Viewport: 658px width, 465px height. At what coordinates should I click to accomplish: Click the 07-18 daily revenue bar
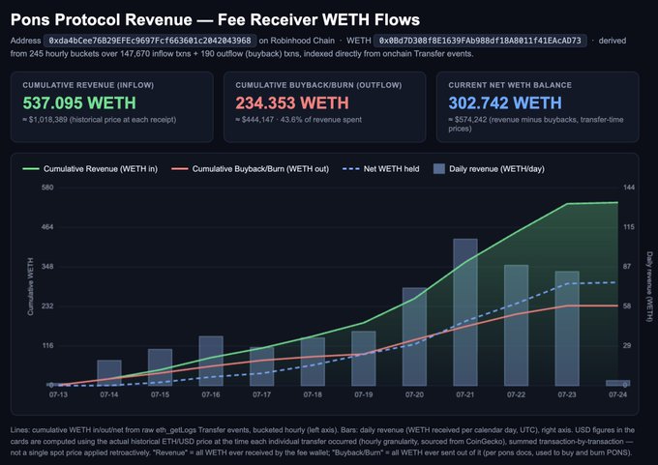tap(313, 362)
